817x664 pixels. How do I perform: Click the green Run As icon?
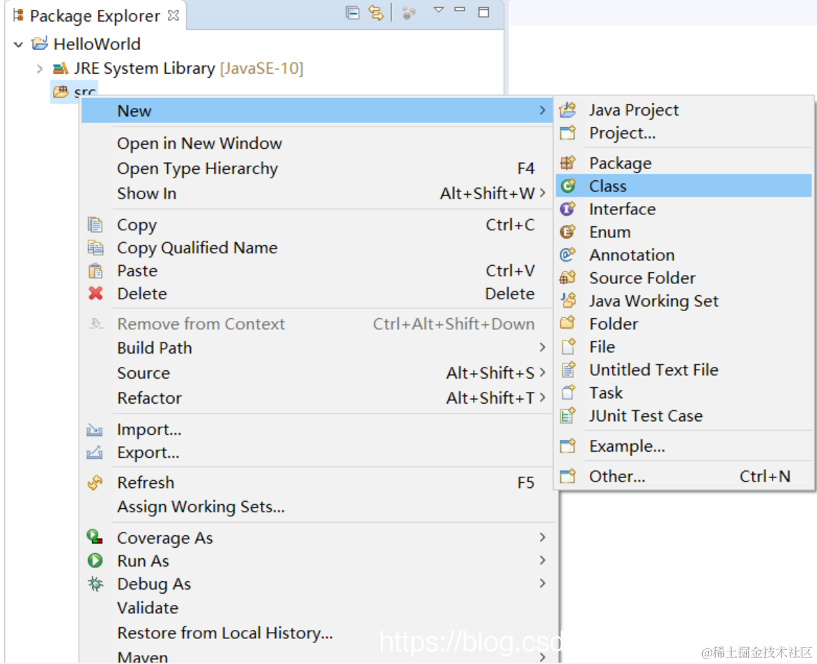point(95,560)
